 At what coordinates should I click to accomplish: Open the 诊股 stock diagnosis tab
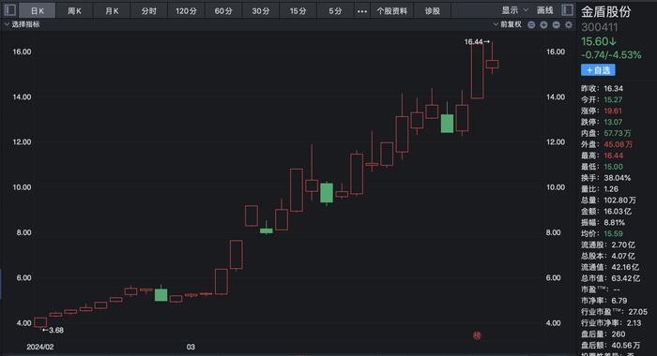[x=433, y=11]
